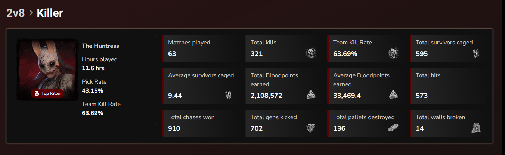Click the wall icon in Total walls broken

[475, 128]
